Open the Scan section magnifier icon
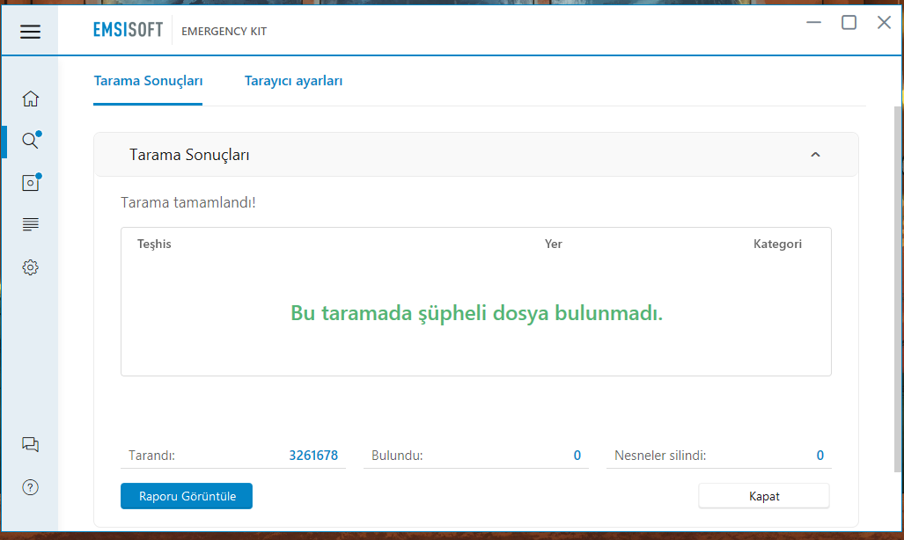The height and width of the screenshot is (540, 904). click(31, 140)
